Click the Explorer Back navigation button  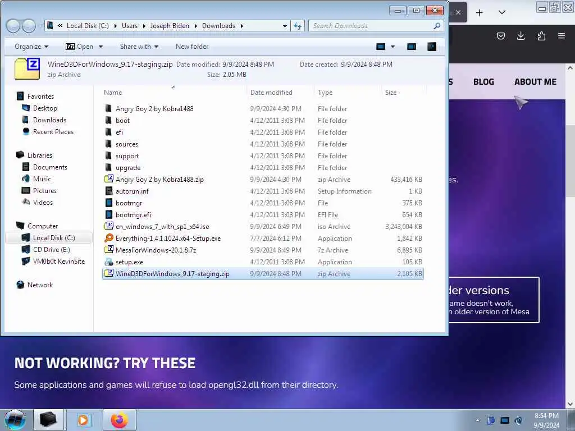(13, 26)
